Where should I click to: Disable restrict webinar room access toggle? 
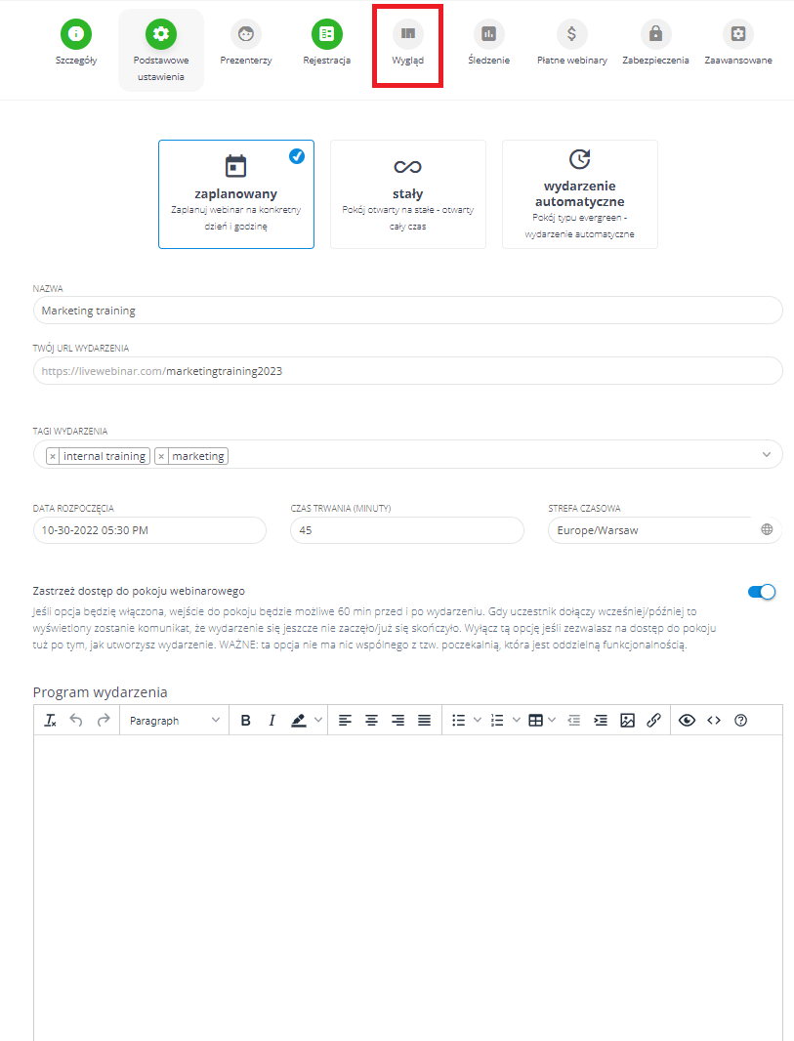(761, 592)
